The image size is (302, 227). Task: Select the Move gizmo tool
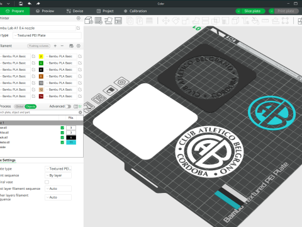pos(165,21)
